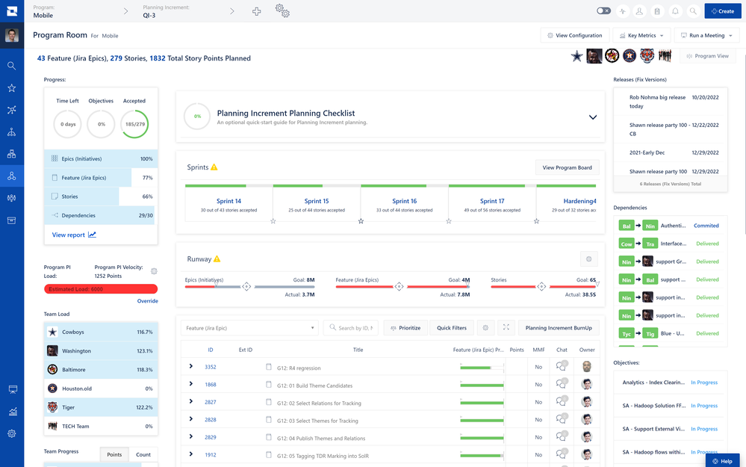This screenshot has height=467, width=746.
Task: Switch Team Progress to Count
Action: pyautogui.click(x=143, y=454)
